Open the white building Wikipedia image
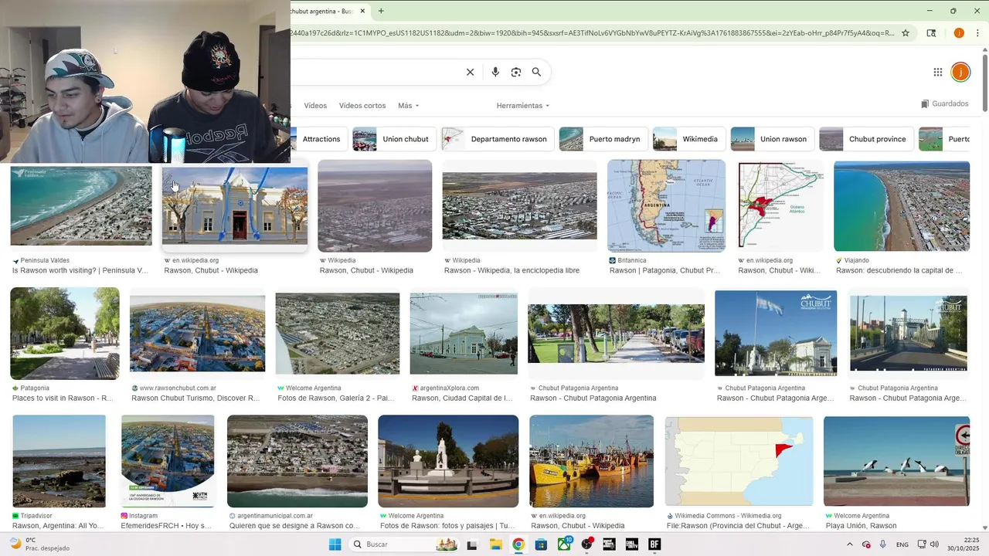Screen dimensions: 989x556 235,206
